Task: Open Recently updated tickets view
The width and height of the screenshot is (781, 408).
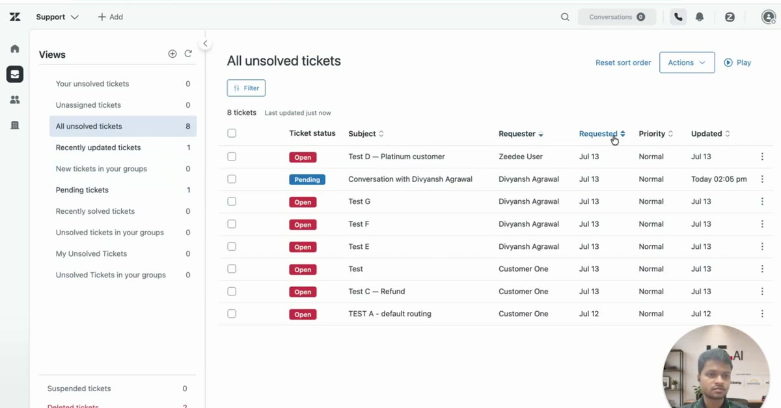Action: (123, 147)
